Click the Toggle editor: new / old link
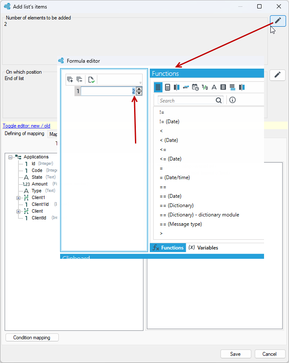This screenshot has height=363, width=289. 26,126
